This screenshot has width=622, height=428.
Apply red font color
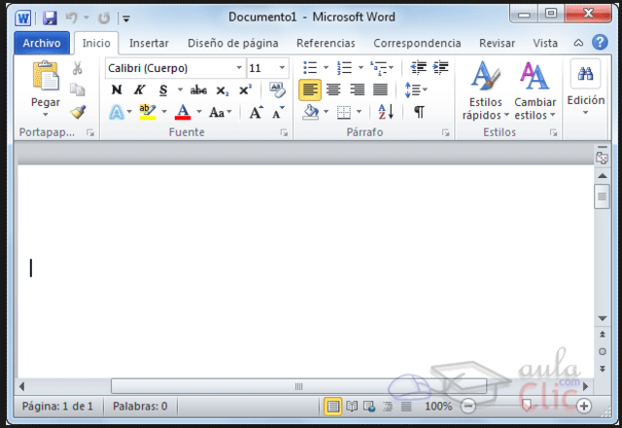(183, 112)
